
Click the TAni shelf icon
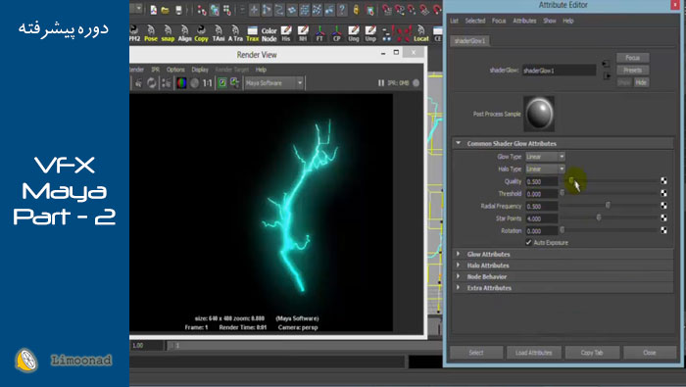click(x=219, y=33)
